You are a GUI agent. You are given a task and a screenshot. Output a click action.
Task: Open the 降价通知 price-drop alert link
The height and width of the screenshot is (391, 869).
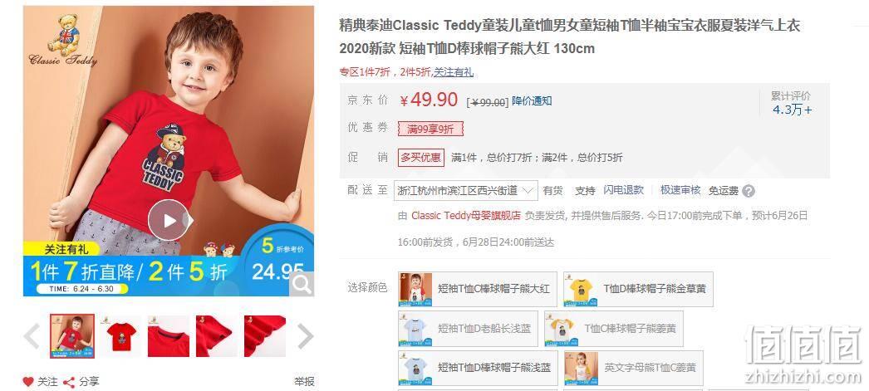tap(532, 101)
